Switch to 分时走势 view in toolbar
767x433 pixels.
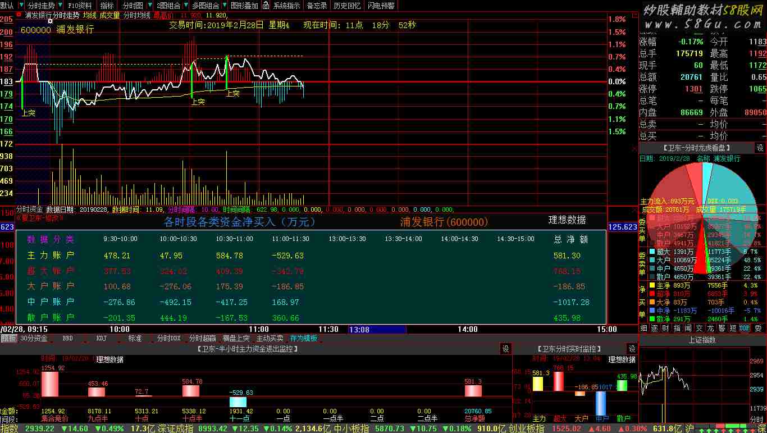coord(42,5)
